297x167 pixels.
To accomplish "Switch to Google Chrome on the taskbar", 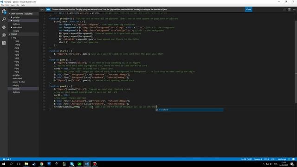I will coord(41,164).
